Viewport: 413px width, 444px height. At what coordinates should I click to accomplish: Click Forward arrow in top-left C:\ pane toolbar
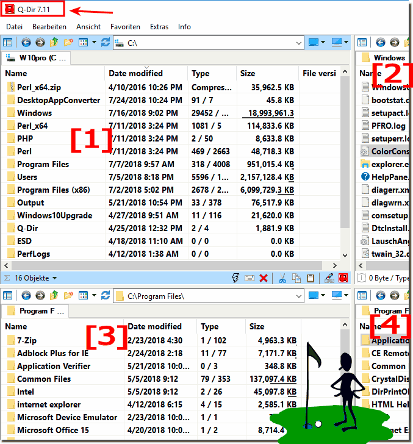[40, 43]
